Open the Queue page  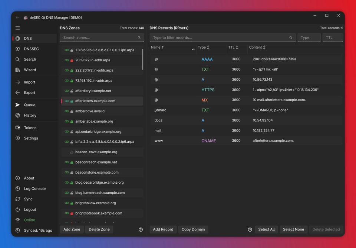pyautogui.click(x=34, y=105)
